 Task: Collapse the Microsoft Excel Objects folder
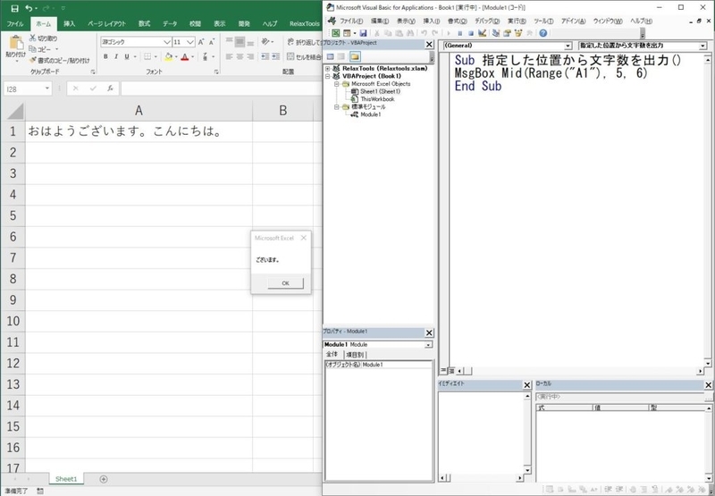(337, 84)
